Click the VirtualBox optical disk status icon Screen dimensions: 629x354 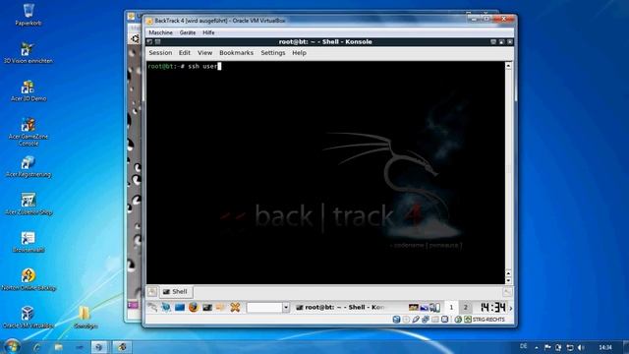click(406, 320)
